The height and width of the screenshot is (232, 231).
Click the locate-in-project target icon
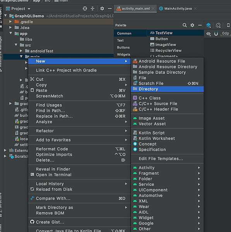(x=85, y=9)
